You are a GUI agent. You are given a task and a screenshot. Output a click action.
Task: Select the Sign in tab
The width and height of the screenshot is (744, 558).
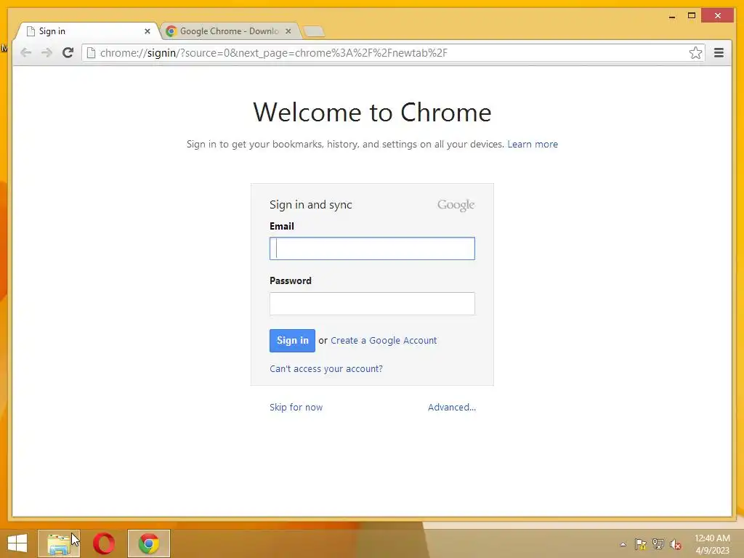88,31
